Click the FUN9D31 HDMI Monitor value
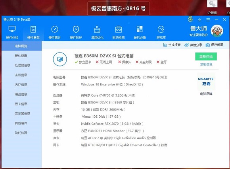230x169 pixels. 113,131
